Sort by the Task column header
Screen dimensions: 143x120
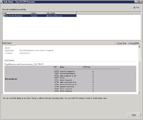coord(16,13)
